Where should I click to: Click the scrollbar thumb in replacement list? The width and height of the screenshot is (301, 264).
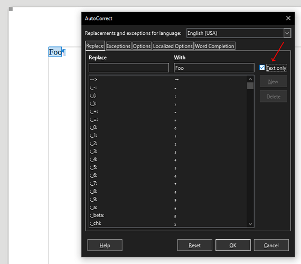tap(250, 86)
